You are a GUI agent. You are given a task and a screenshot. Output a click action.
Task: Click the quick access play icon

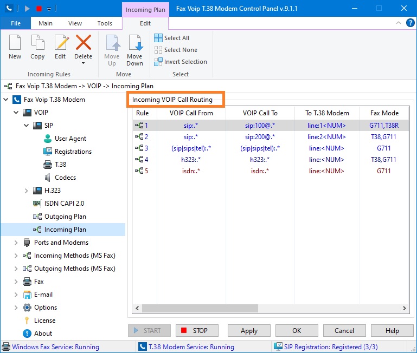click(x=27, y=9)
